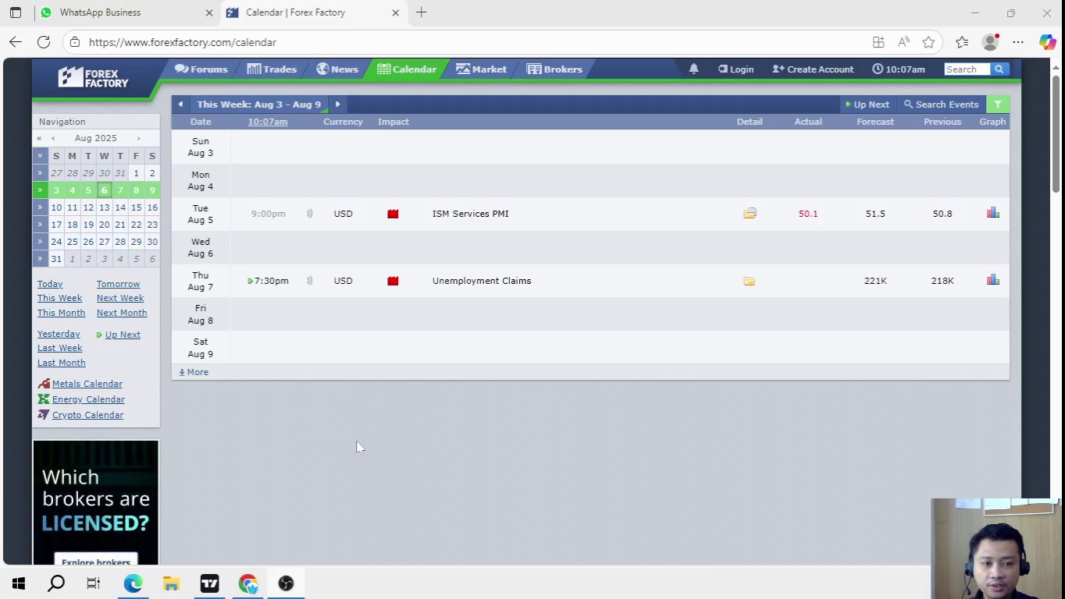Viewport: 1065px width, 599px height.
Task: Open the Trades tab
Action: [272, 69]
